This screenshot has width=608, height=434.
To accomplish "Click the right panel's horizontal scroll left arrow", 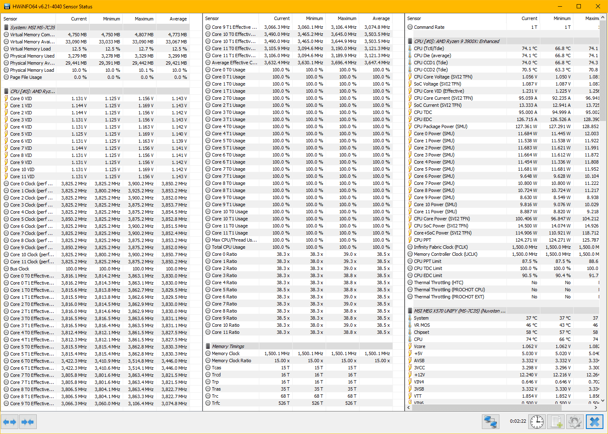I will point(409,407).
